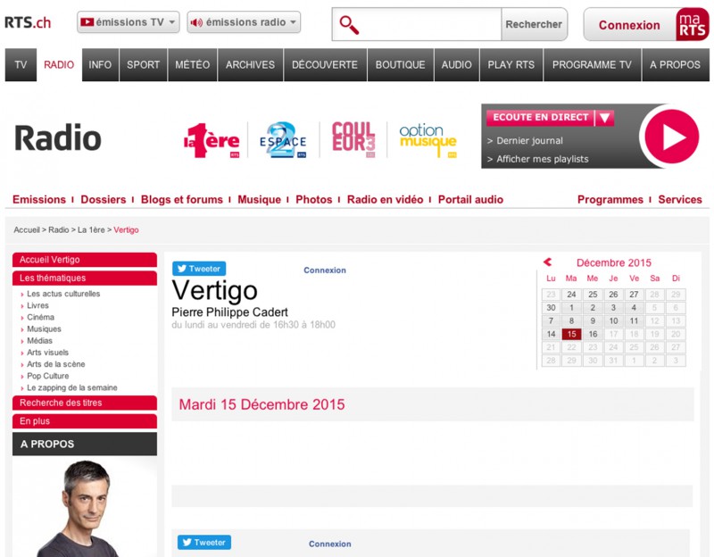Viewport: 714px width, 557px height.
Task: Select the RADIO main tab
Action: pyautogui.click(x=59, y=64)
